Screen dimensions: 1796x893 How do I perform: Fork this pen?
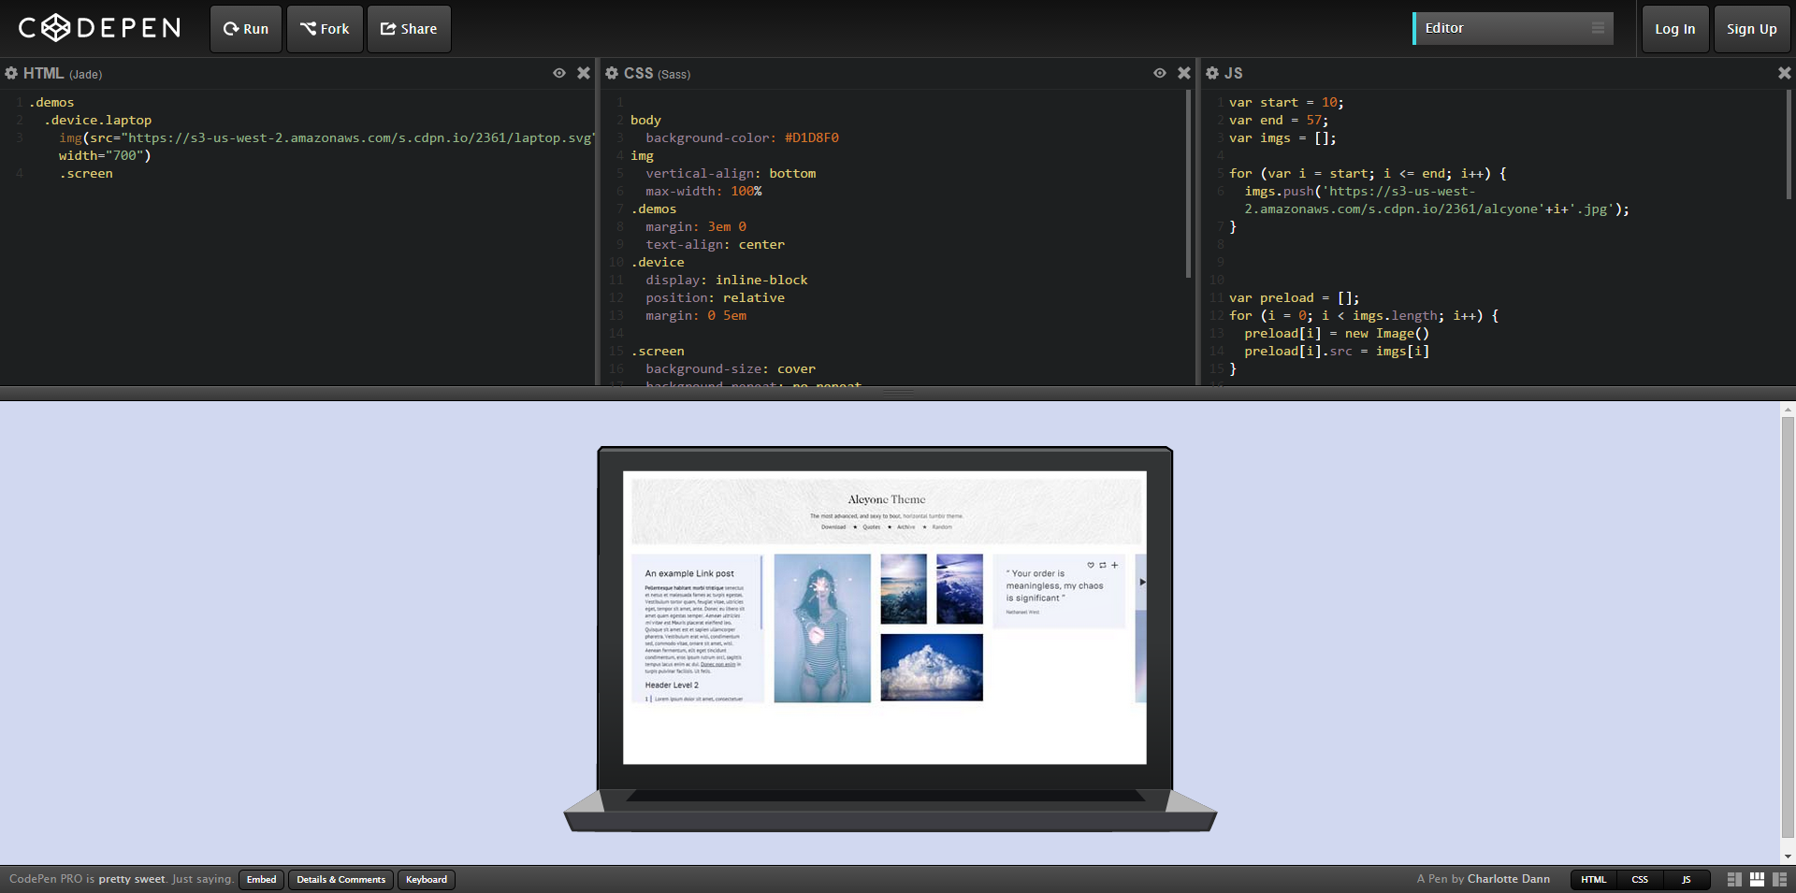[x=325, y=29]
